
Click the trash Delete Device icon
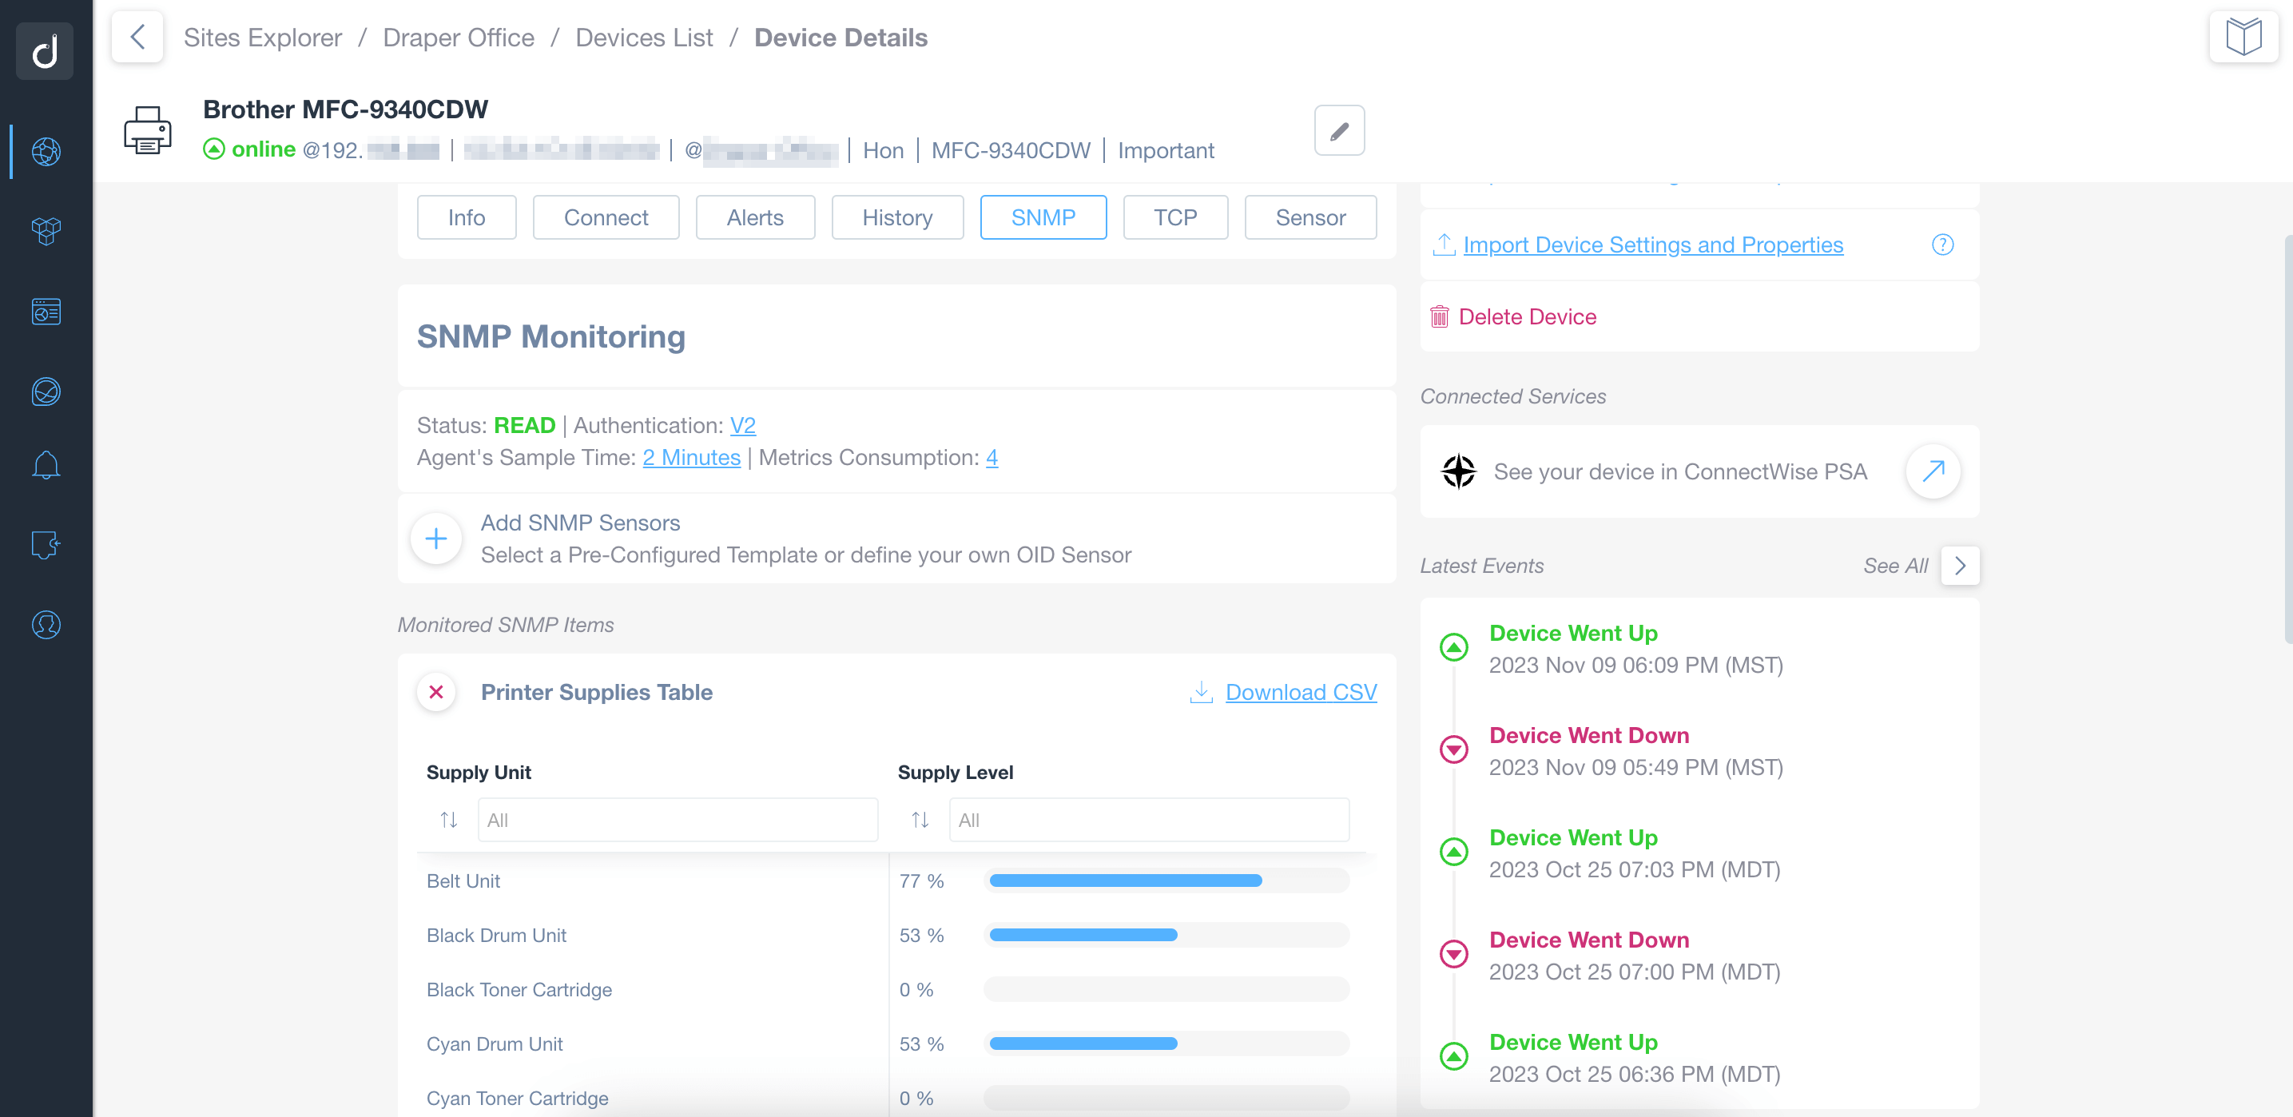(x=1438, y=317)
